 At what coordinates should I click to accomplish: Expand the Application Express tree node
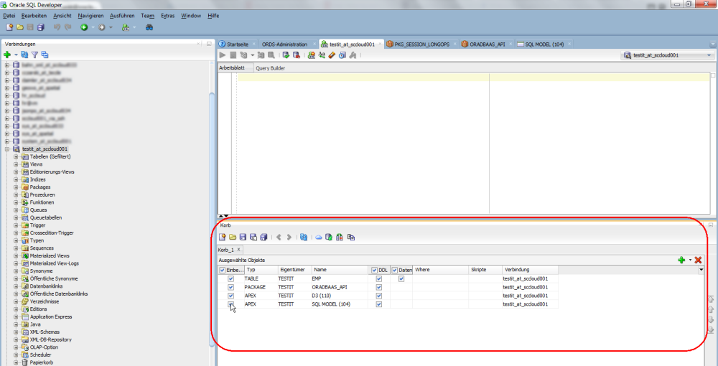[16, 316]
